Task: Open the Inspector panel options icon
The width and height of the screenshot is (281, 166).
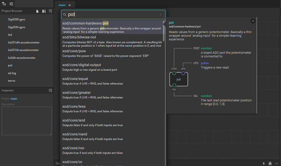Action: 50,90
